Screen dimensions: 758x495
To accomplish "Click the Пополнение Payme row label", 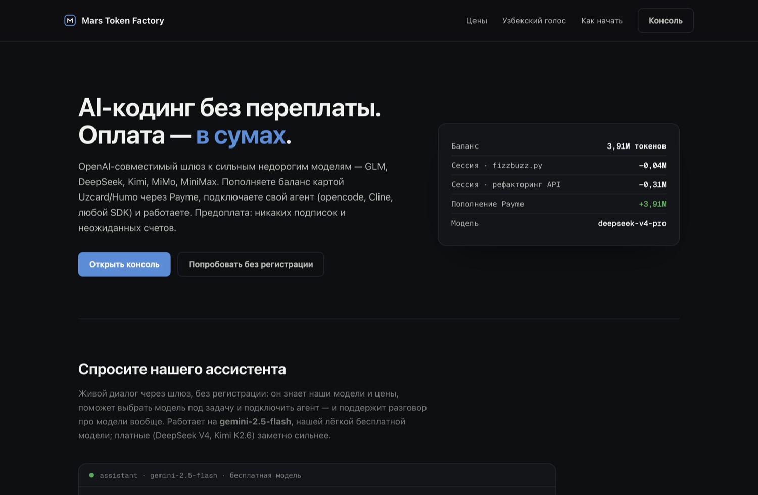I will [x=488, y=204].
